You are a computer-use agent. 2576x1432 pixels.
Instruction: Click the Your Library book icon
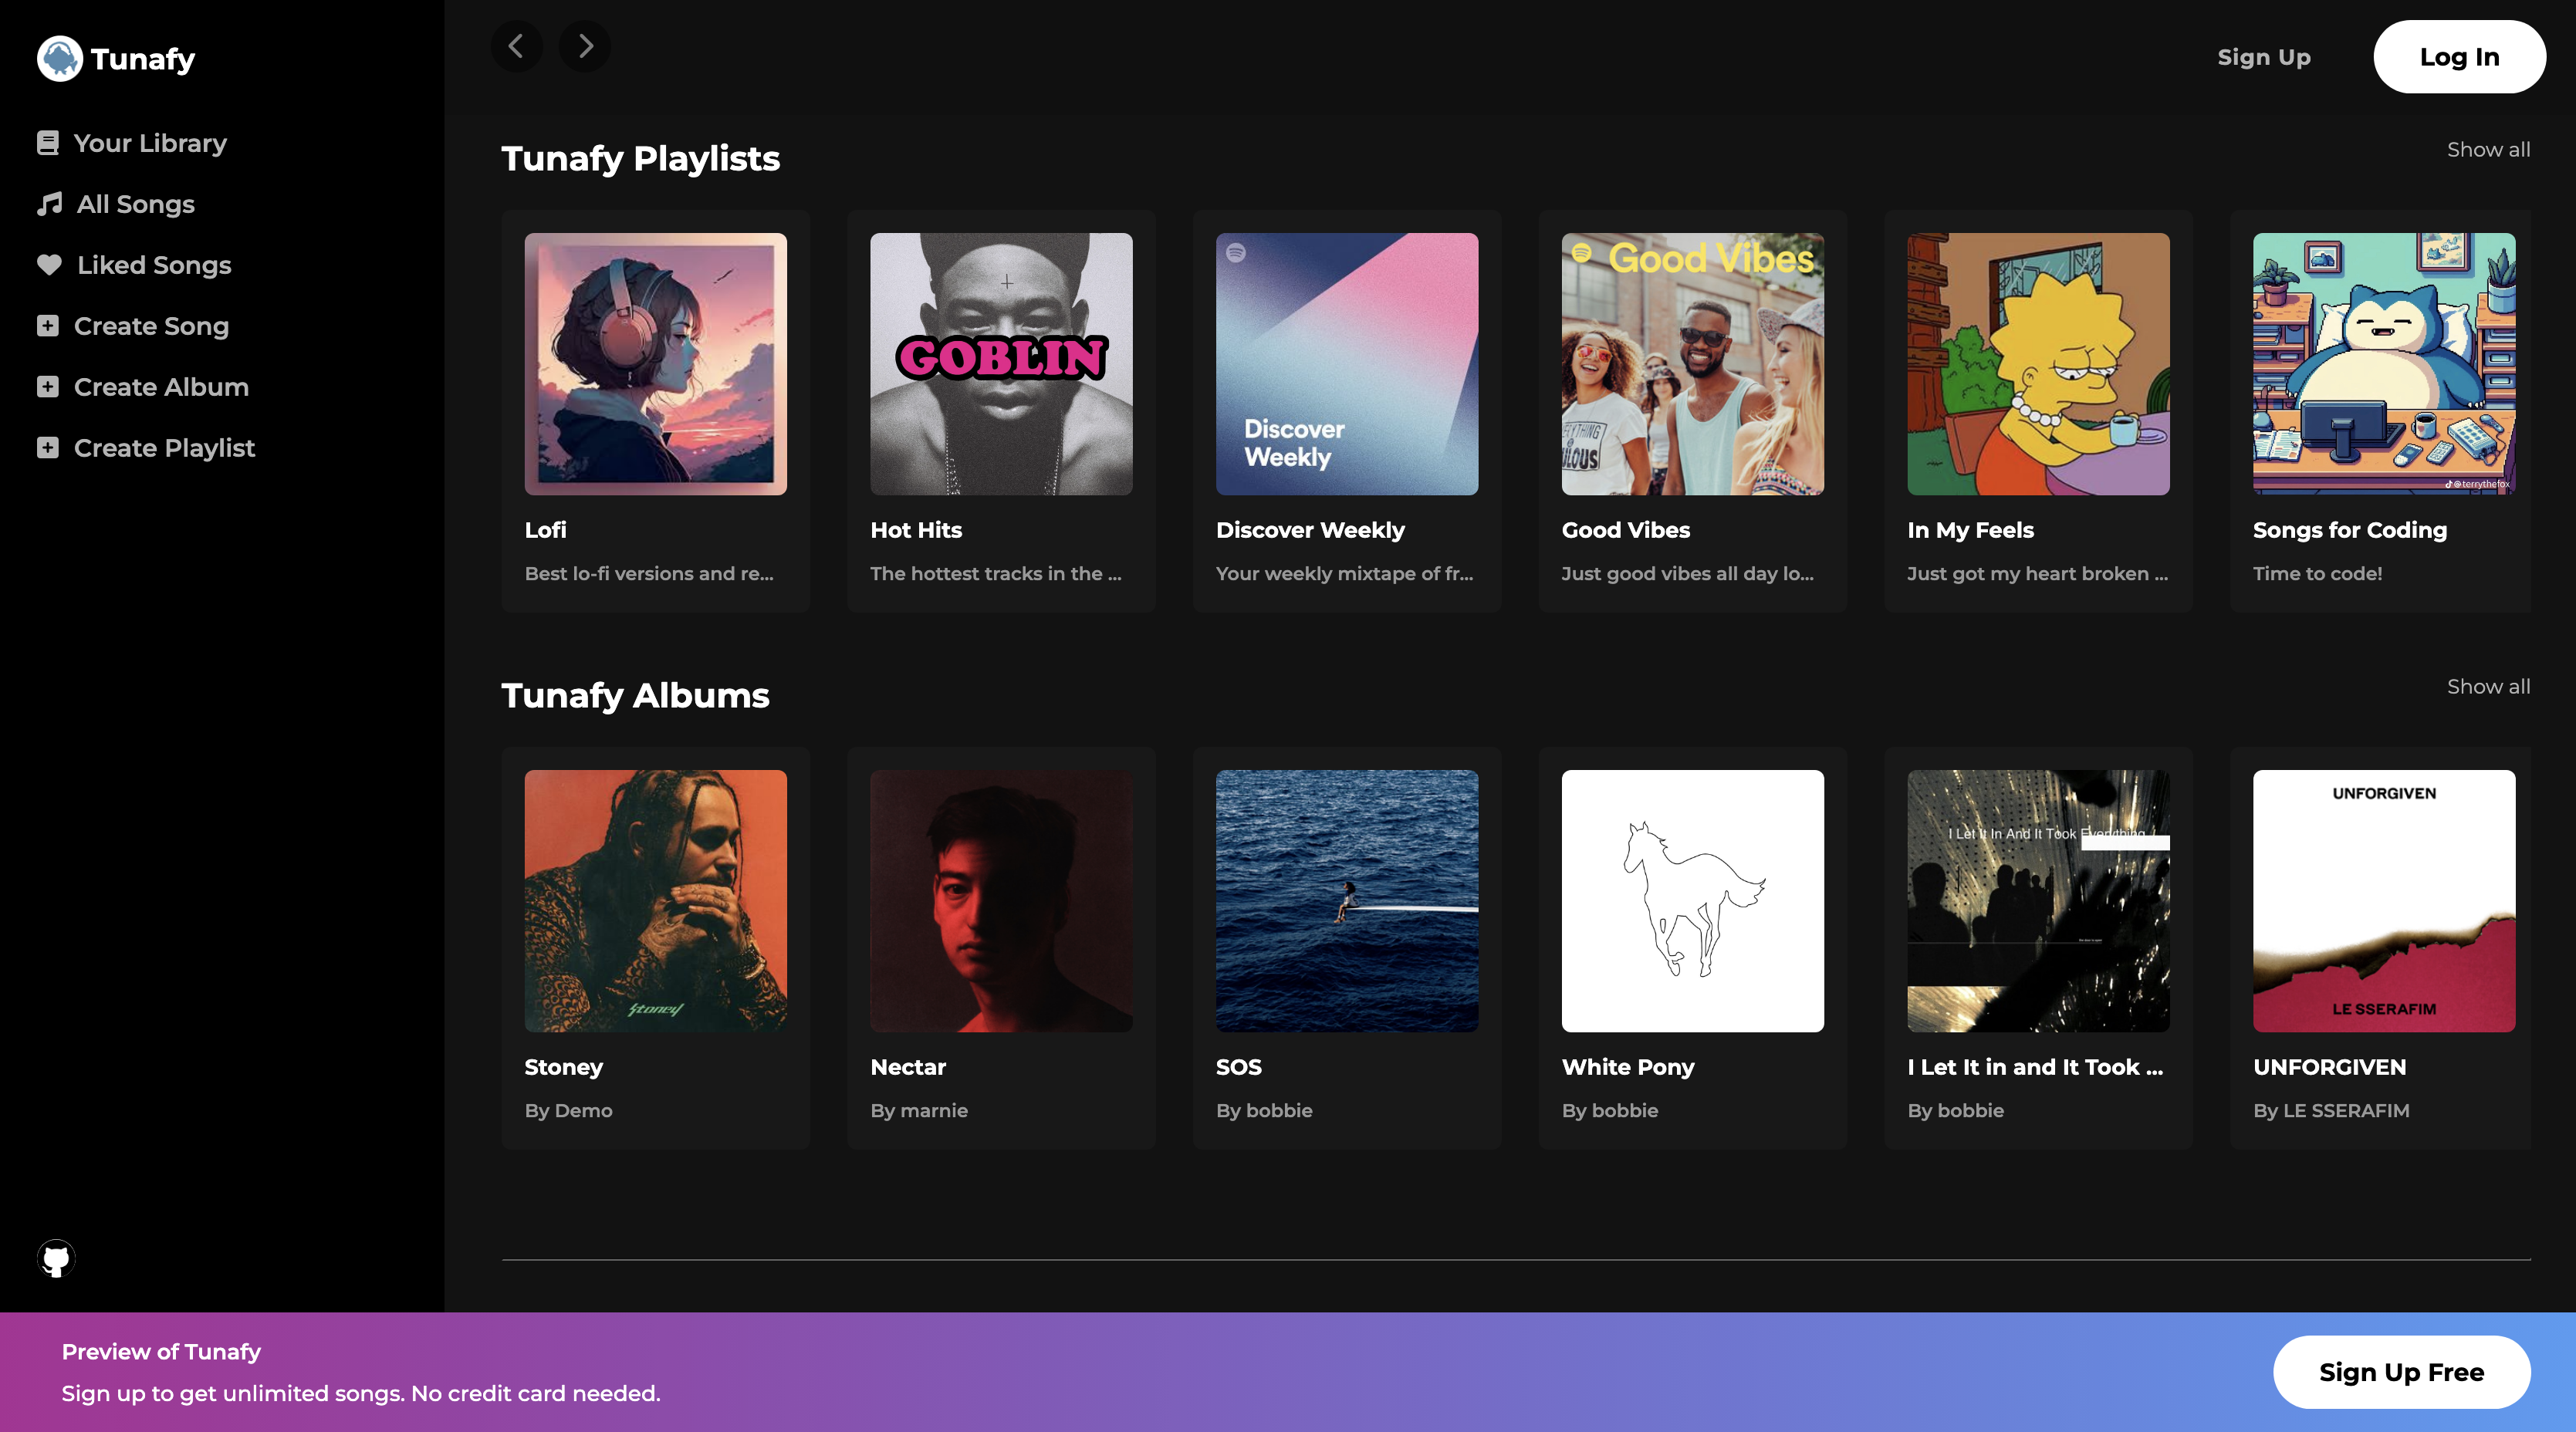pos(47,143)
